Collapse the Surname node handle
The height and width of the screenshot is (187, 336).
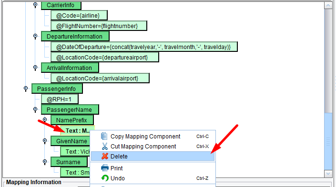(x=45, y=162)
